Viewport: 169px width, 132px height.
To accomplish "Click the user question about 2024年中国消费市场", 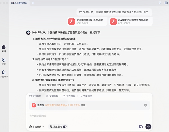I will click(114, 12).
